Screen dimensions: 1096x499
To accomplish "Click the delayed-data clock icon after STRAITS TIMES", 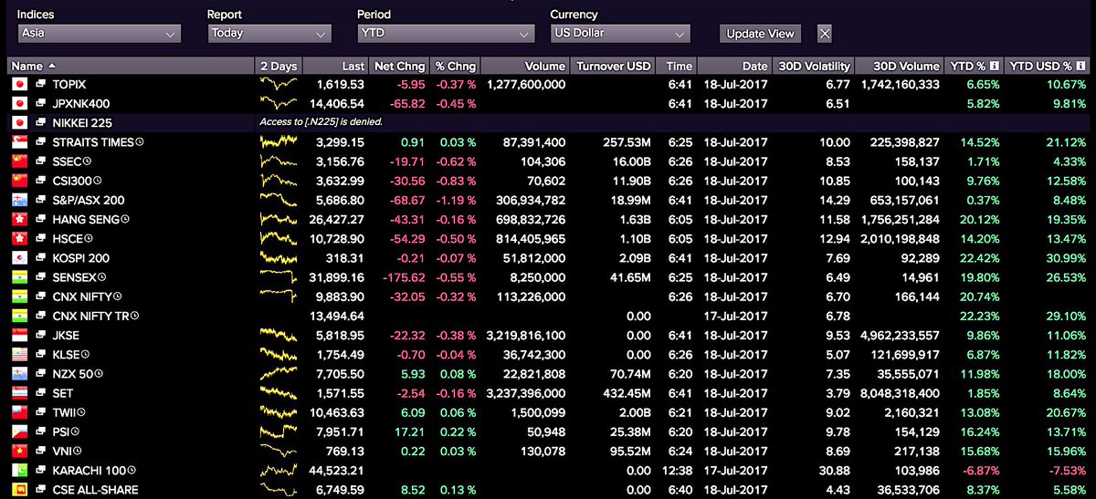I will coord(141,142).
